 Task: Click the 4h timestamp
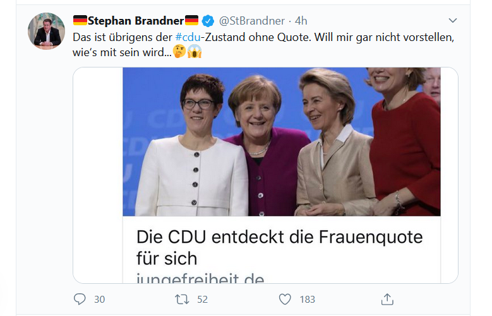point(301,21)
